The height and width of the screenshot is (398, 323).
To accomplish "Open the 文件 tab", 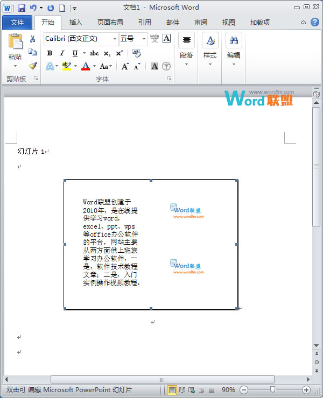I will coord(17,23).
